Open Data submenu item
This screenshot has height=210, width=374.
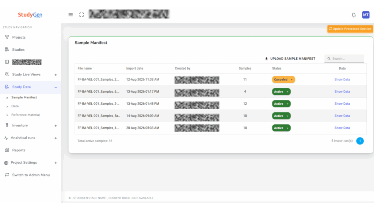tap(15, 106)
